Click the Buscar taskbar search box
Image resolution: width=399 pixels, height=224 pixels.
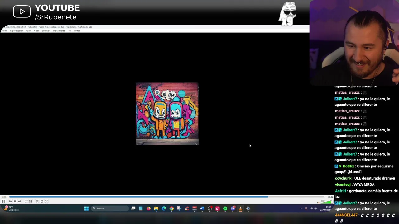[110, 208]
